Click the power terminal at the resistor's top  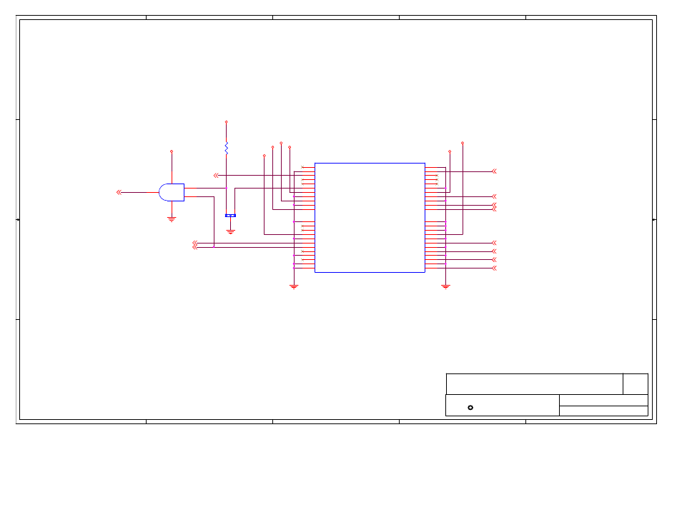226,122
